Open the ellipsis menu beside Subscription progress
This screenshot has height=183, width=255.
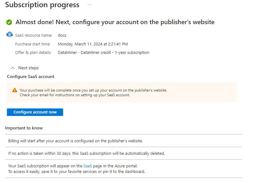pyautogui.click(x=90, y=5)
